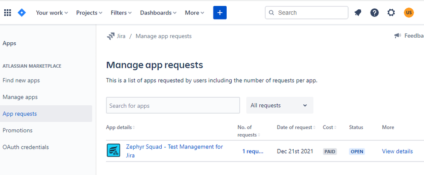The width and height of the screenshot is (424, 175).
Task: Open the All requests filter dropdown
Action: (280, 105)
